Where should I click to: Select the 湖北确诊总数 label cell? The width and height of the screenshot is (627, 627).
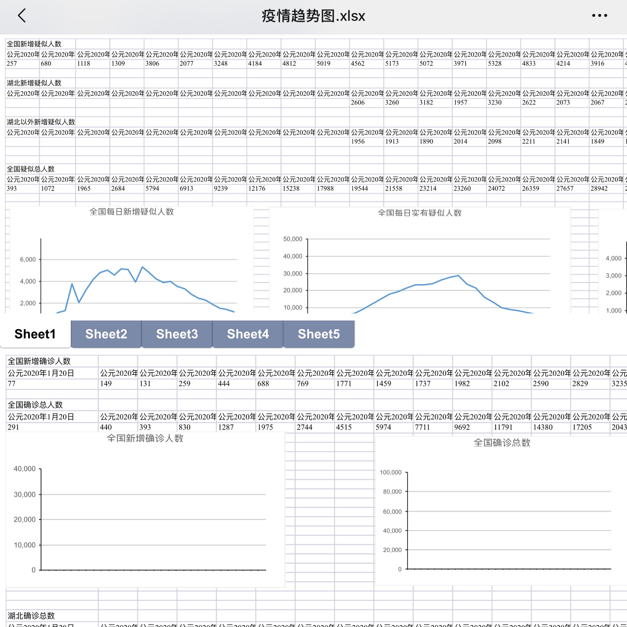click(31, 615)
